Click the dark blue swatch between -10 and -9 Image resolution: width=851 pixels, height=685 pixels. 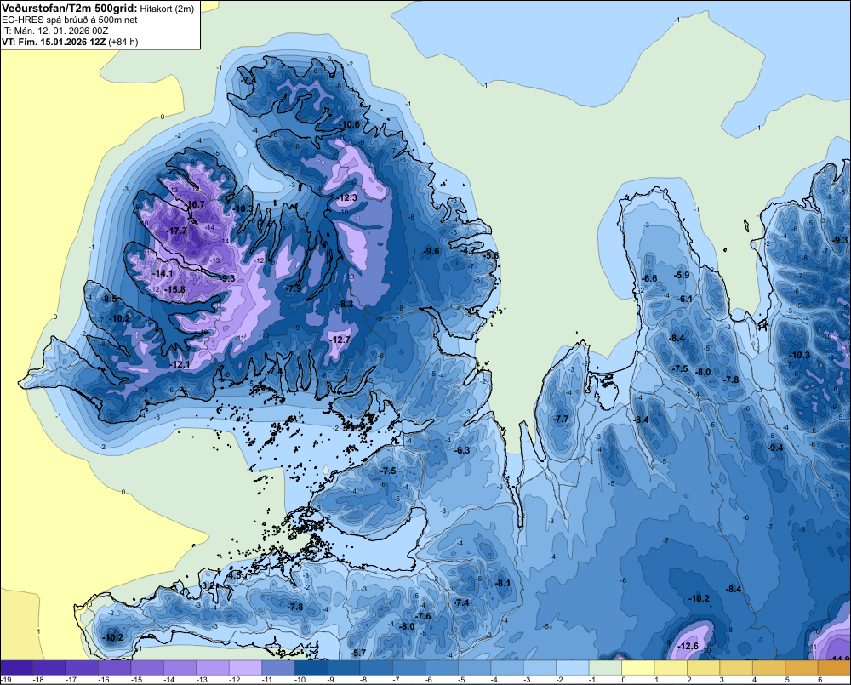pos(311,668)
